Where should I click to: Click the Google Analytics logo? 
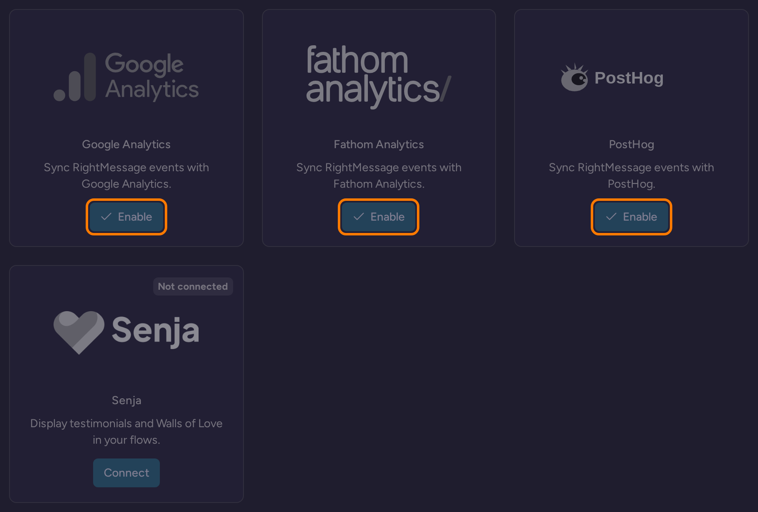point(126,77)
